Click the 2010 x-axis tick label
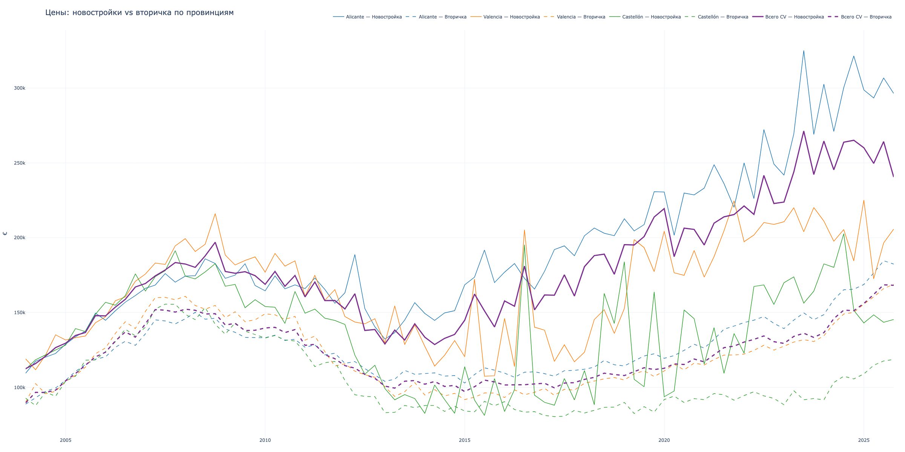 pos(265,440)
